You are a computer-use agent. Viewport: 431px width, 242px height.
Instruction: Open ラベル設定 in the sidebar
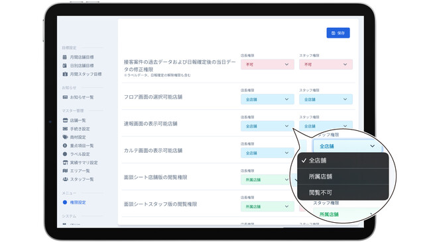76,154
